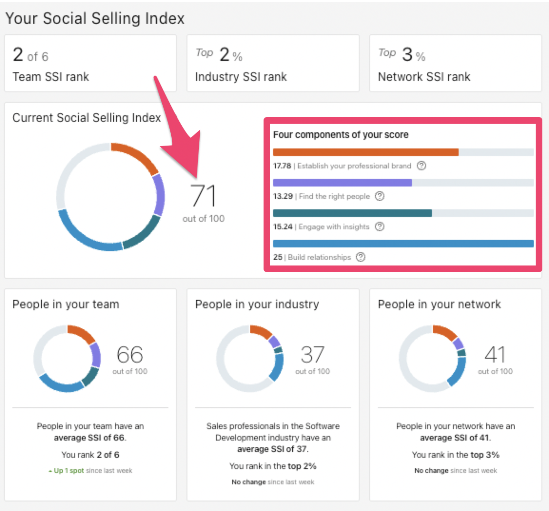Click the Build relationships progress bar
This screenshot has width=549, height=511.
tap(403, 243)
